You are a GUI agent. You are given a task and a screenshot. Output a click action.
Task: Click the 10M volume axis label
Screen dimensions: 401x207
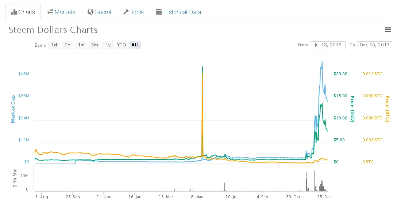tap(24, 176)
